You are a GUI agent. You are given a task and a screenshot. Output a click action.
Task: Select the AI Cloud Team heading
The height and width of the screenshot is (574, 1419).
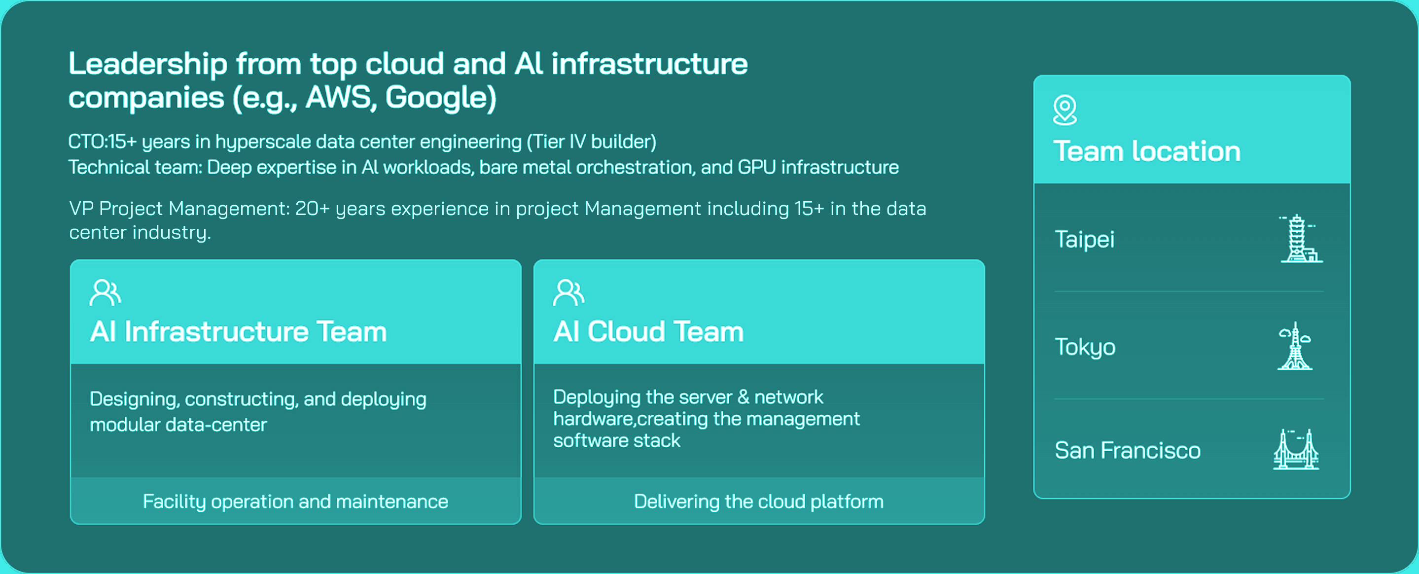click(x=648, y=331)
